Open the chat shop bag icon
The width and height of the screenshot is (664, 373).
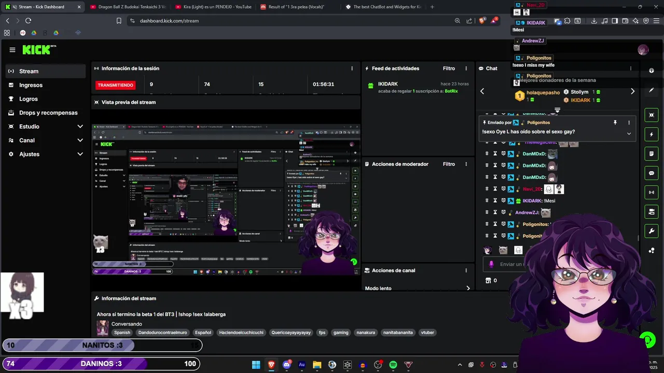pyautogui.click(x=488, y=280)
